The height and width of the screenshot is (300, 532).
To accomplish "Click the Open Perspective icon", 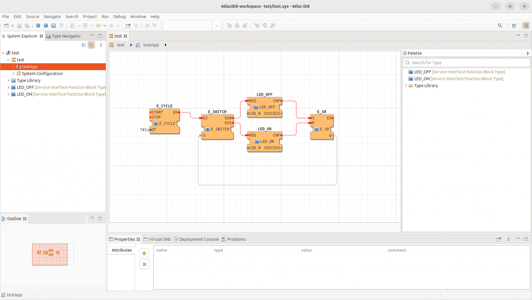I will click(514, 26).
